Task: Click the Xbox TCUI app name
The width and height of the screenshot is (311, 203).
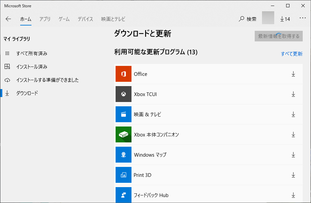Action: click(145, 94)
